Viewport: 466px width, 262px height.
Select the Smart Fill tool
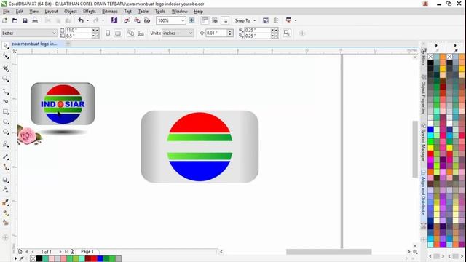(5, 223)
